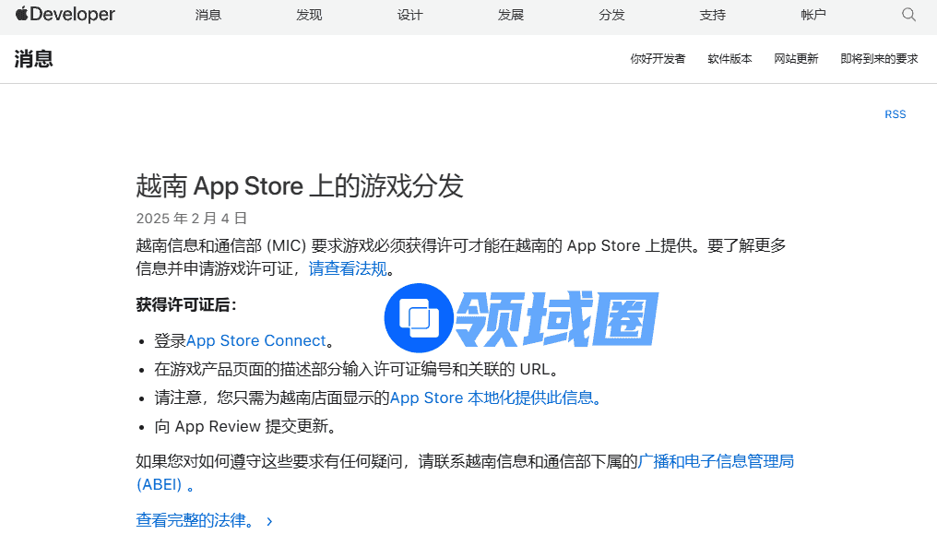
Task: Open the App Store Connect link
Action: (256, 341)
